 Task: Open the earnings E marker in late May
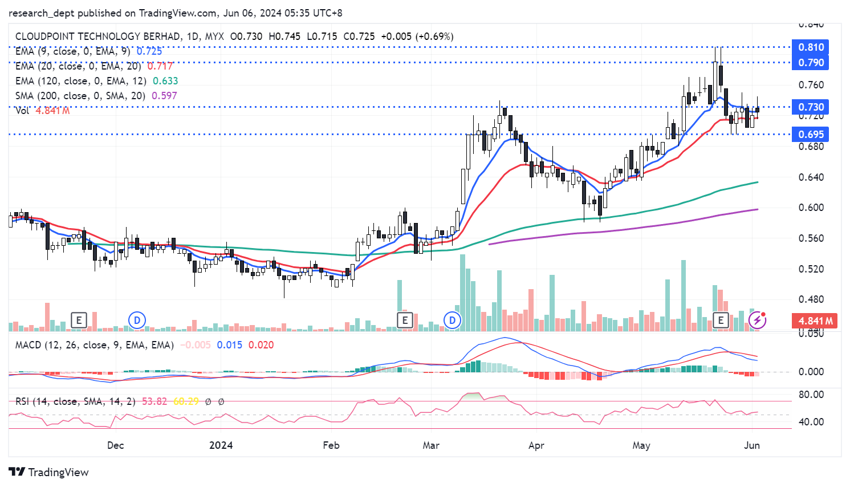721,320
